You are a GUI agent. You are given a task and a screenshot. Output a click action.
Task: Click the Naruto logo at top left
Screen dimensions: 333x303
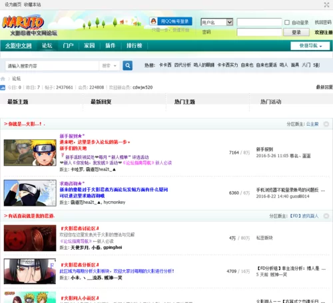23,23
